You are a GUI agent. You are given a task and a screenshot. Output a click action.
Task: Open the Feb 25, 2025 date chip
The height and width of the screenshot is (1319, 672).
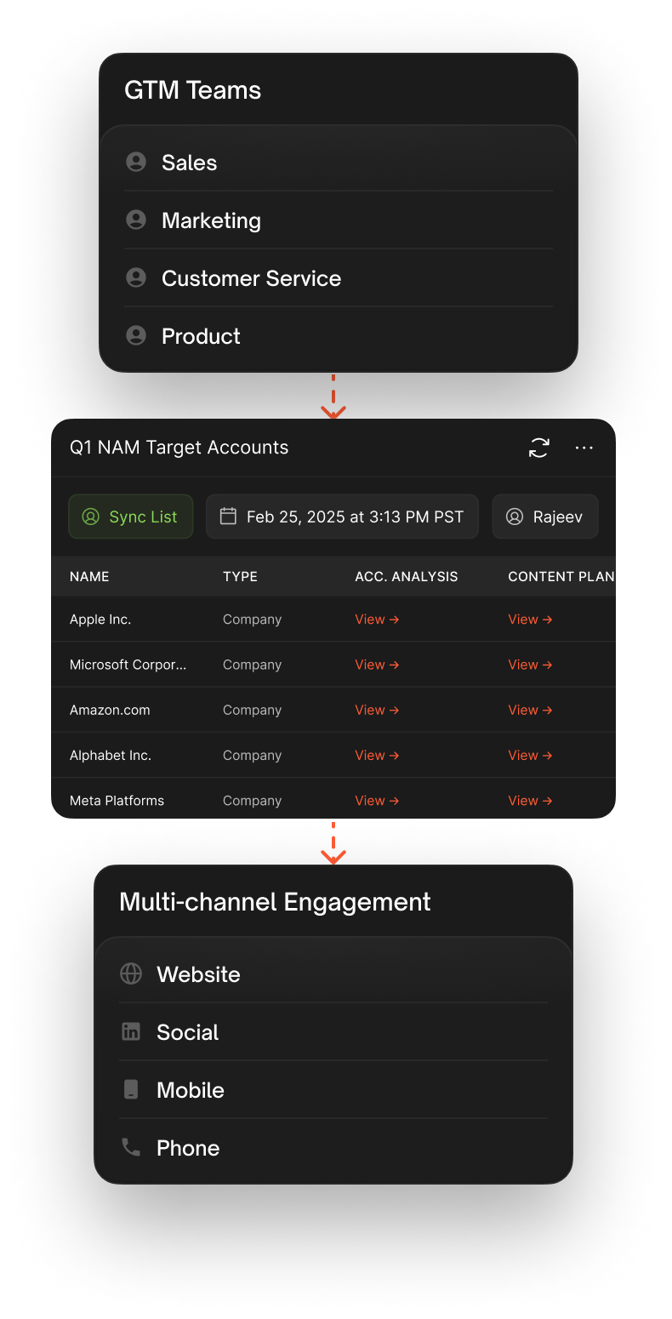pos(342,517)
